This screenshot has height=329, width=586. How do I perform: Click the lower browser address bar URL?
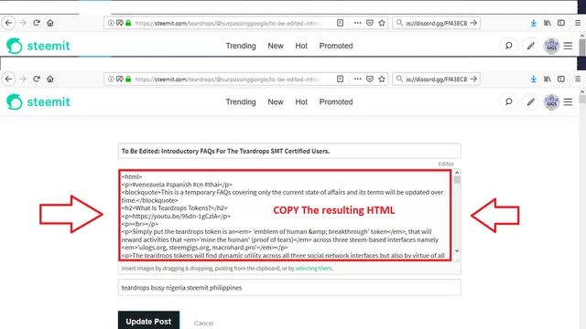coord(228,80)
